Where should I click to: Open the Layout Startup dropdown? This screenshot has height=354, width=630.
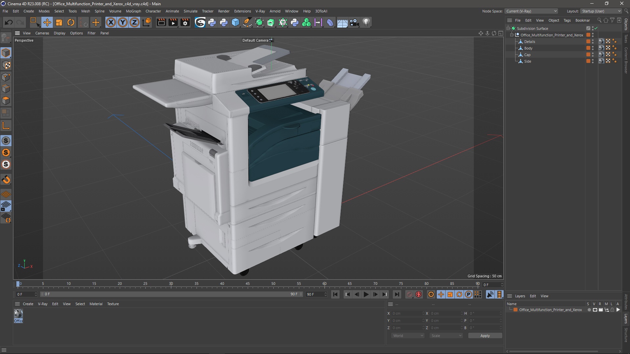pos(601,11)
